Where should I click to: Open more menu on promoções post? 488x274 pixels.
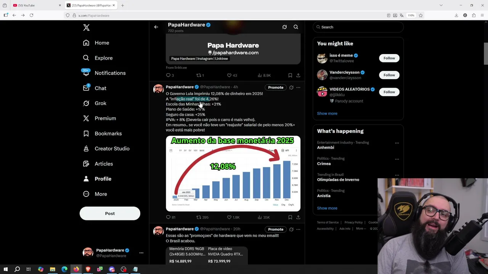[x=298, y=229]
